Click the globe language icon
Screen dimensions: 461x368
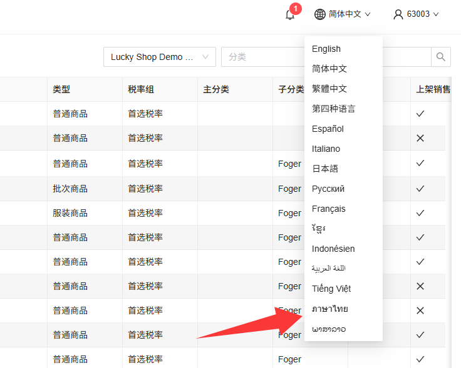coord(319,14)
